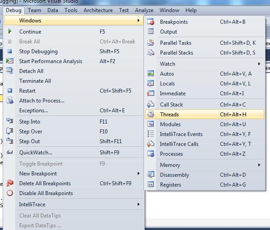Click the Attach to Process icon
The image size is (270, 230).
pos(10,100)
